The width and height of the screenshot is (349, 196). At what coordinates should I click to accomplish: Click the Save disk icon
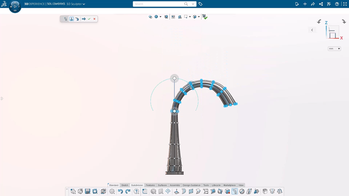pyautogui.click(x=88, y=191)
